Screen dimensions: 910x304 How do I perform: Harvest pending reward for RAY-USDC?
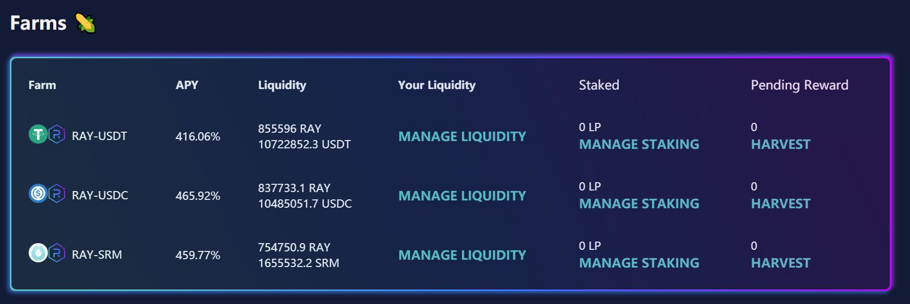point(780,204)
